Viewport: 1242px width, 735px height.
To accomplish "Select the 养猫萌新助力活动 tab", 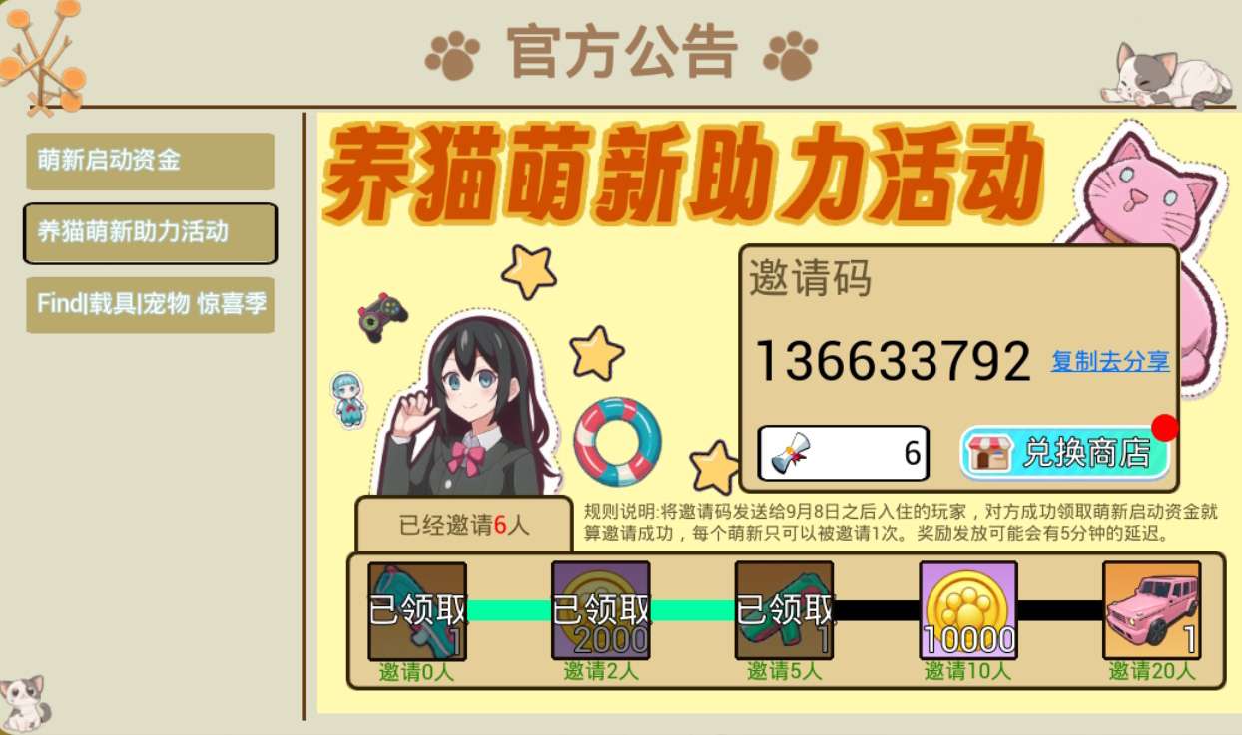I will pyautogui.click(x=150, y=233).
